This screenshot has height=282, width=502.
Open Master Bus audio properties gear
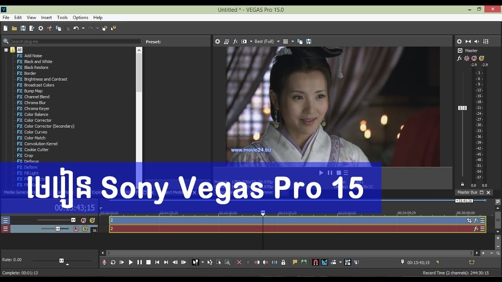[x=459, y=41]
